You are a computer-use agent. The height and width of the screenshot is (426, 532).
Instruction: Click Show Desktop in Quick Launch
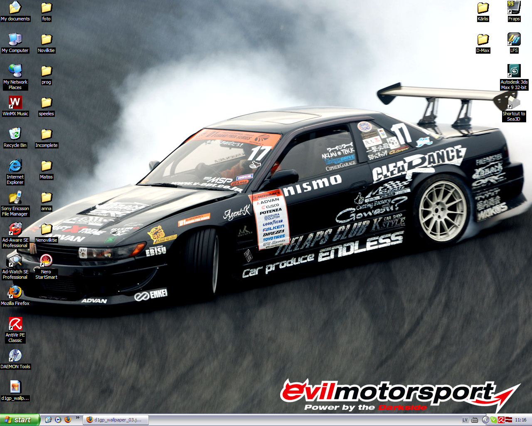click(x=48, y=420)
